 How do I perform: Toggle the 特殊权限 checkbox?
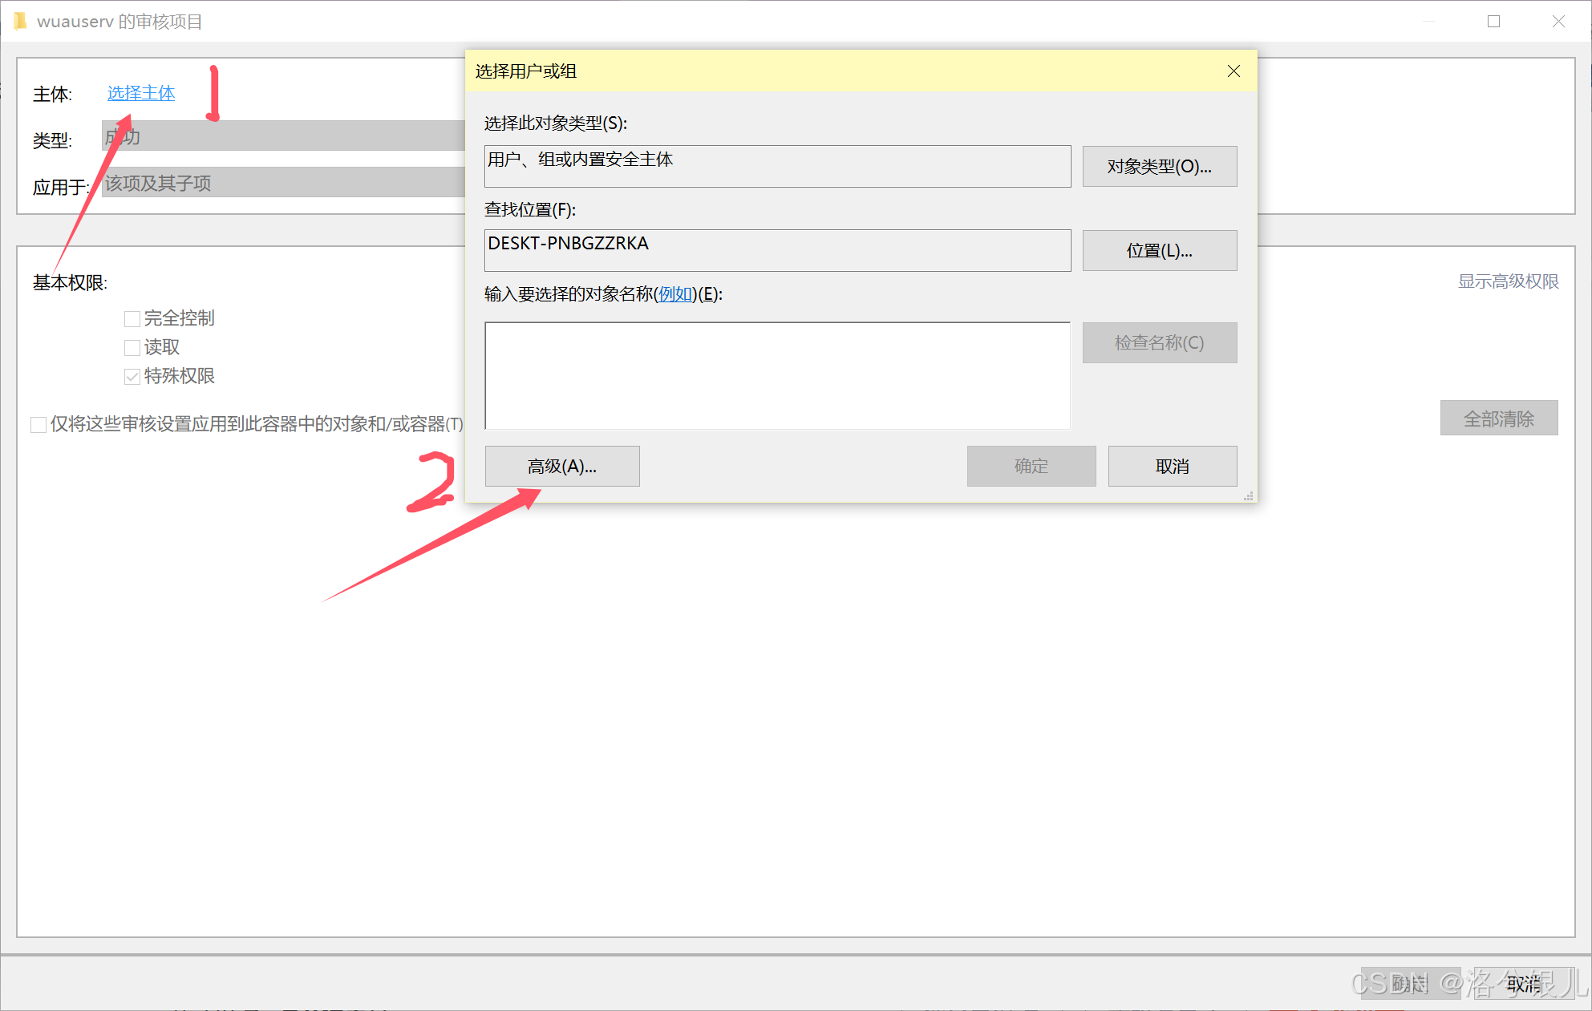[132, 377]
